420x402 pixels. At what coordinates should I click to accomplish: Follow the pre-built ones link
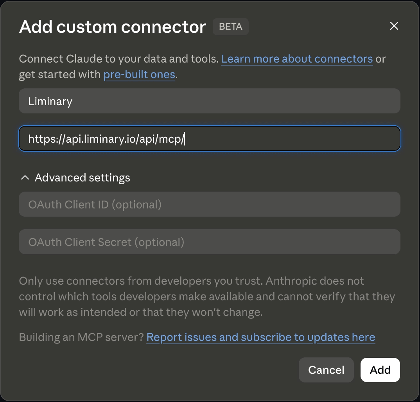139,74
